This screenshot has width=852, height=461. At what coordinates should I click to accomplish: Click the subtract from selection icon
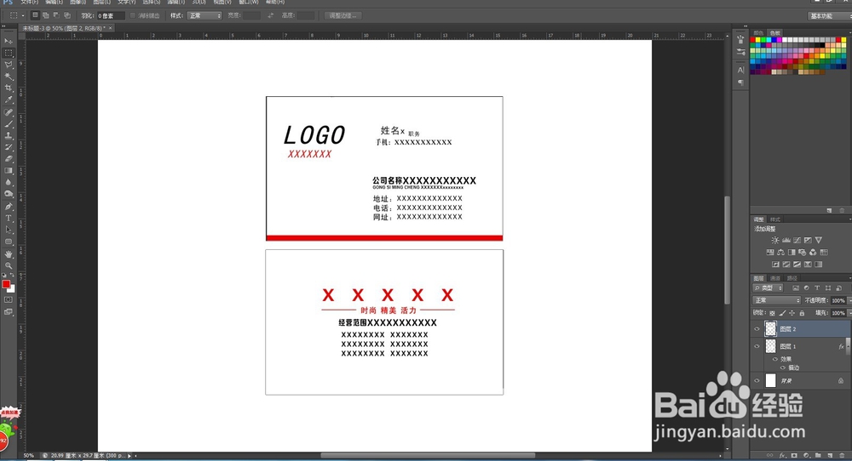point(56,15)
